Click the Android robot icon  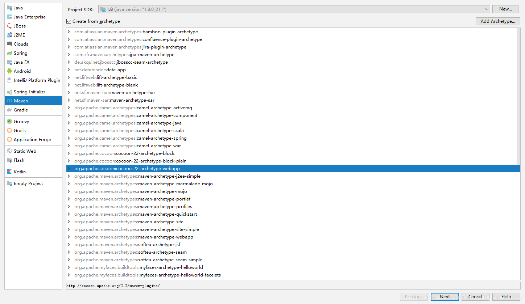pos(9,71)
